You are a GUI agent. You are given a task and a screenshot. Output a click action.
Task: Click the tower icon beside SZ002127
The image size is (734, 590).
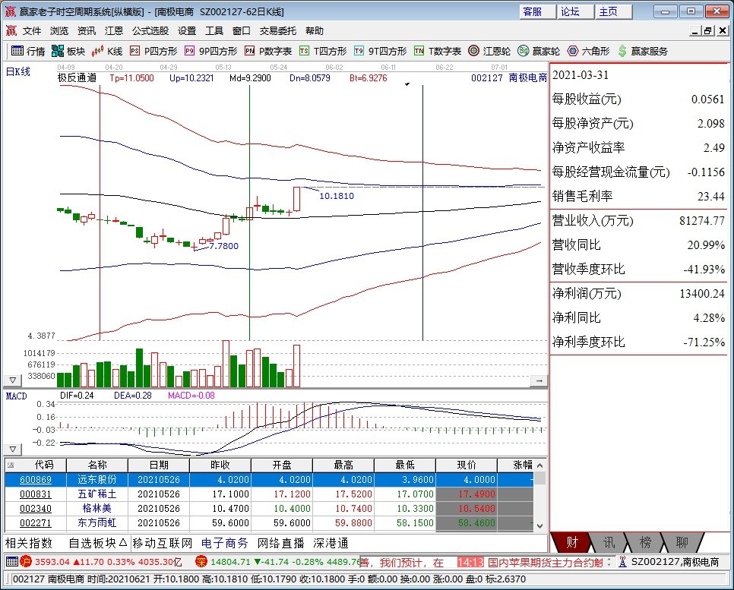pyautogui.click(x=622, y=561)
